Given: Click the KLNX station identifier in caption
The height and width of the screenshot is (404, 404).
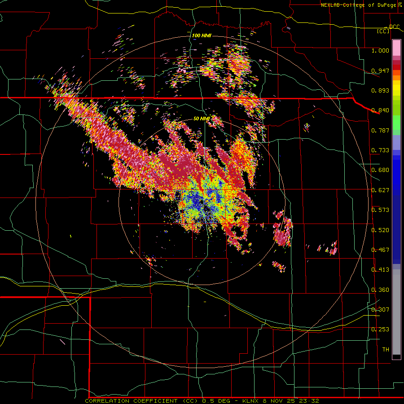Looking at the screenshot, I should (x=250, y=401).
